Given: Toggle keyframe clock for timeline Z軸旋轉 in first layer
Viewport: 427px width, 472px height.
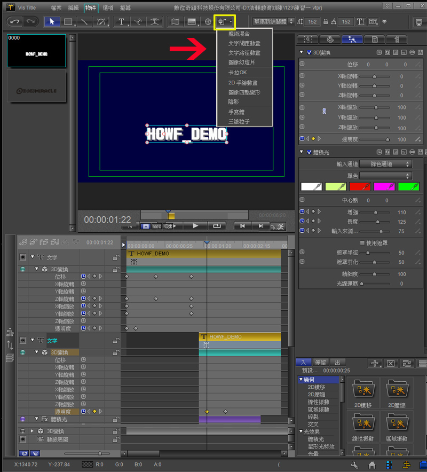Looking at the screenshot, I should click(83, 298).
